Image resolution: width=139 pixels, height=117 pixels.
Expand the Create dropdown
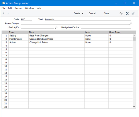pos(79,13)
